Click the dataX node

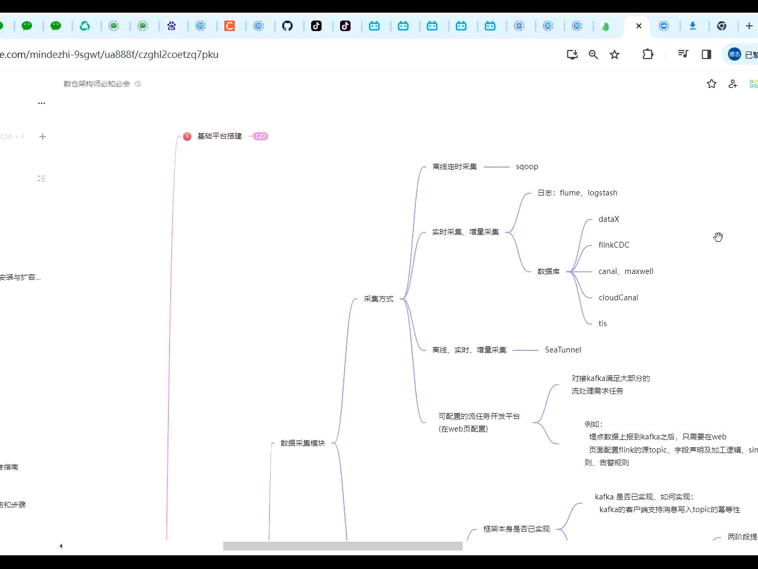point(609,219)
